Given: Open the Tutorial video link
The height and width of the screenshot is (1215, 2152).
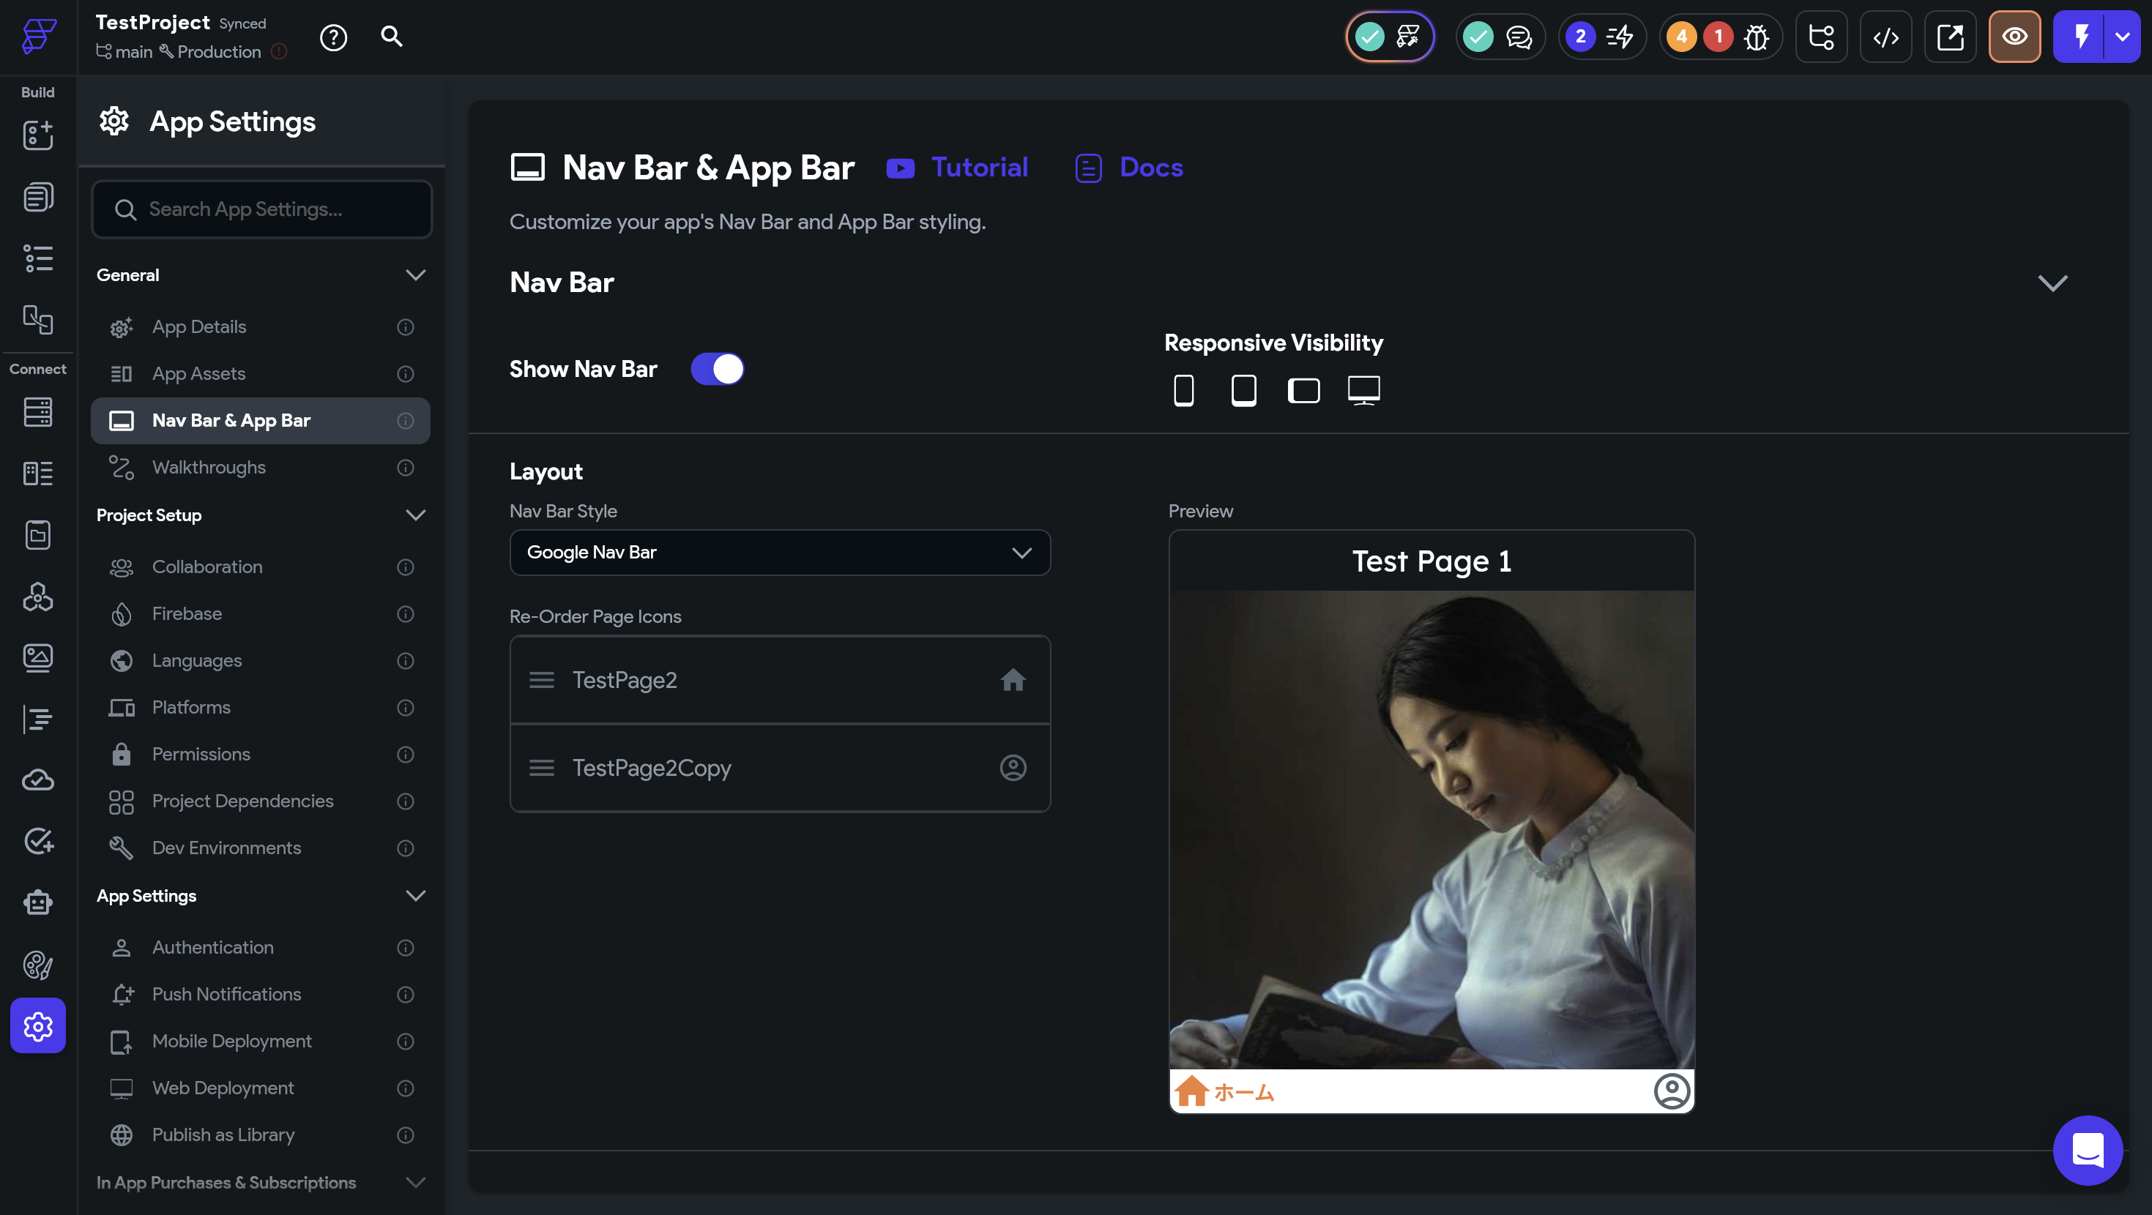Looking at the screenshot, I should (x=979, y=168).
